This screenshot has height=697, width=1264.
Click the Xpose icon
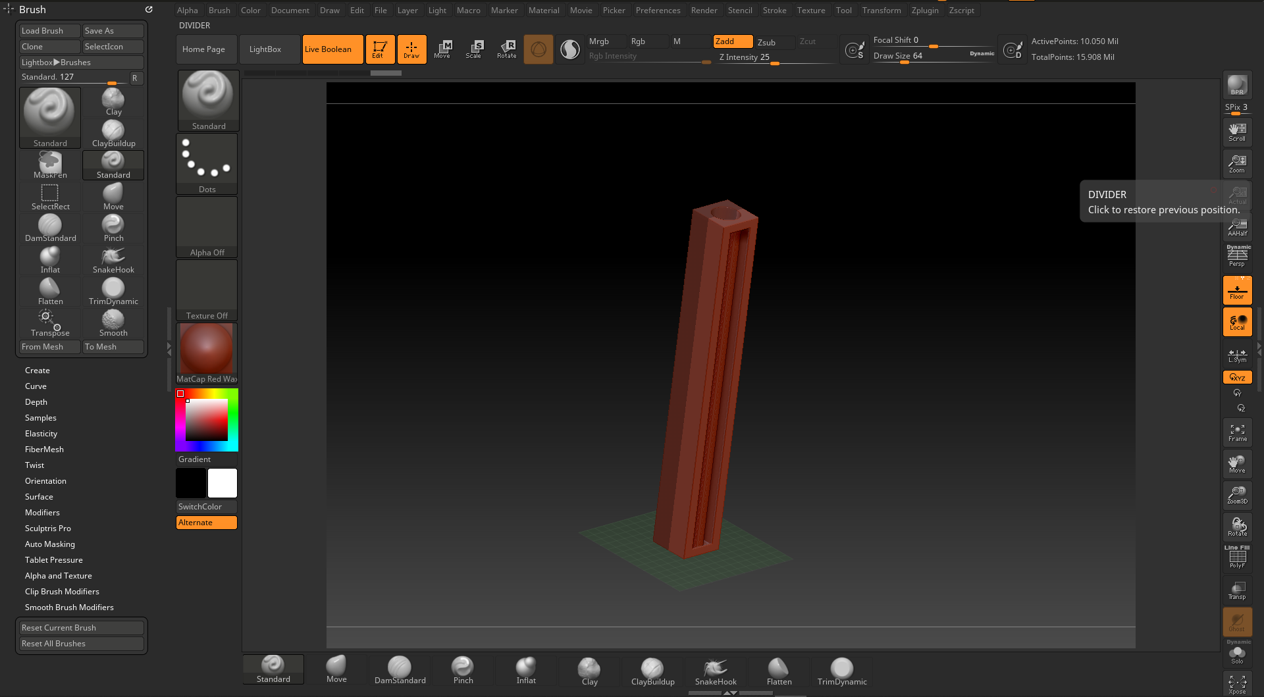coord(1237,684)
